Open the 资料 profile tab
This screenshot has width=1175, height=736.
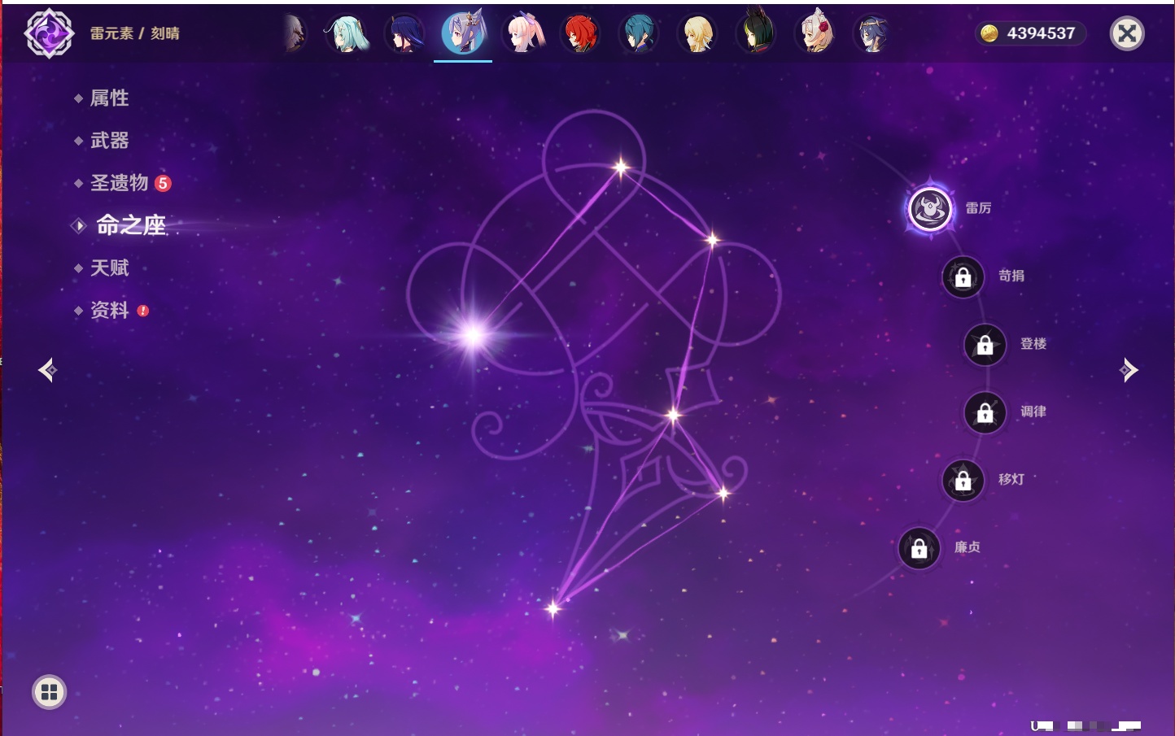pos(110,310)
